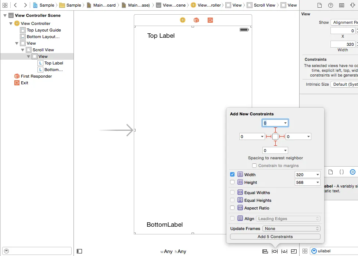Open the Show Alignment popup
The image size is (358, 256).
[x=344, y=22]
